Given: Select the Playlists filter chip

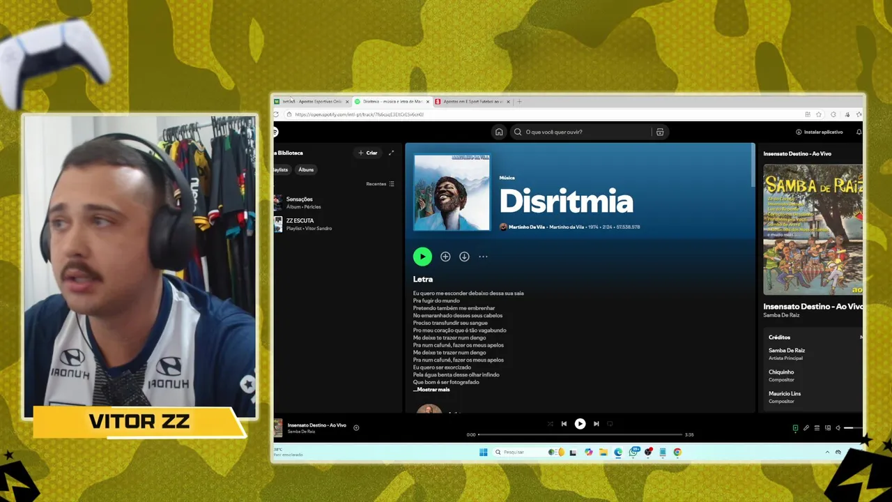Looking at the screenshot, I should coord(281,169).
